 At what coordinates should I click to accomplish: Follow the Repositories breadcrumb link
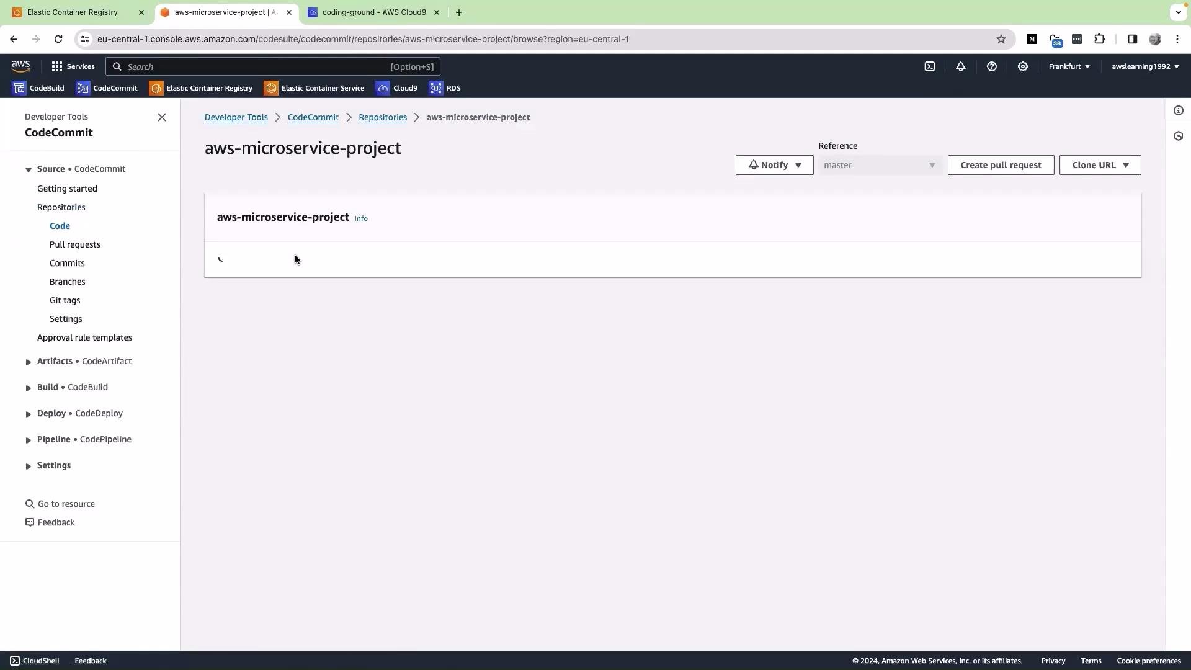tap(383, 117)
